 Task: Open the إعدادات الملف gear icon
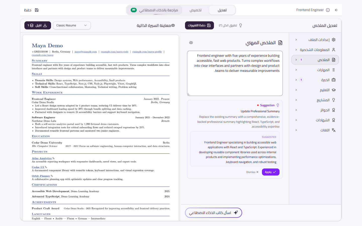pos(334,40)
